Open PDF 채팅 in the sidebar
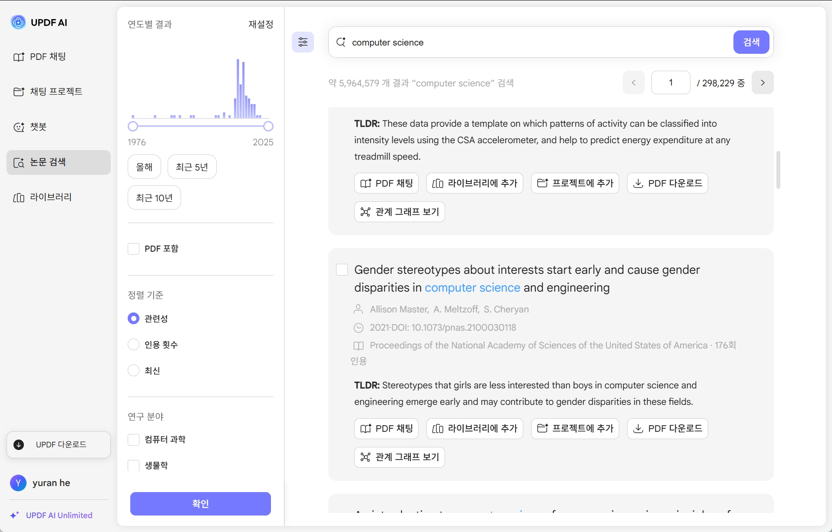This screenshot has height=532, width=832. 59,57
